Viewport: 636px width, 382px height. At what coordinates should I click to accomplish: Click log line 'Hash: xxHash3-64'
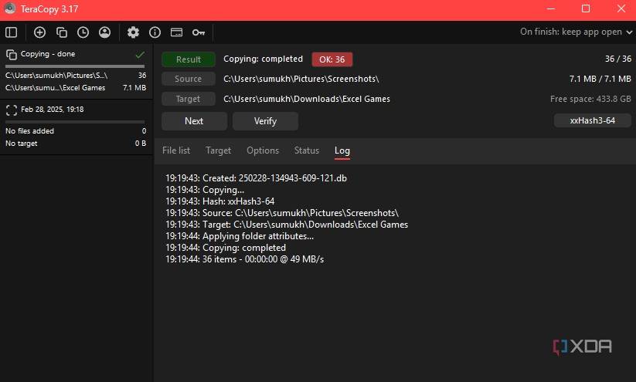tap(219, 201)
